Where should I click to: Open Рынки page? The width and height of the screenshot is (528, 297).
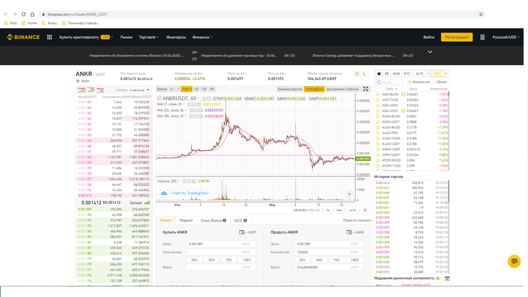point(127,37)
